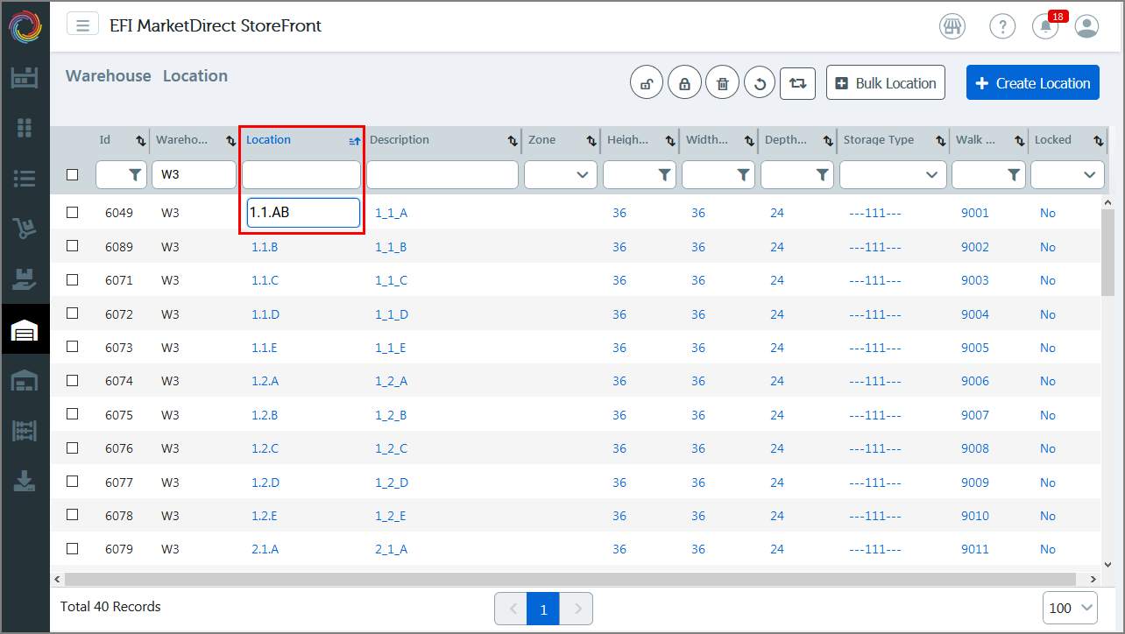Open the Walk column filter funnel
The image size is (1125, 634).
(1014, 175)
